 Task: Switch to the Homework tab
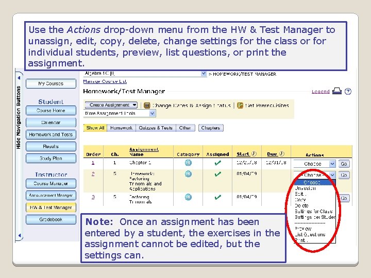121,128
